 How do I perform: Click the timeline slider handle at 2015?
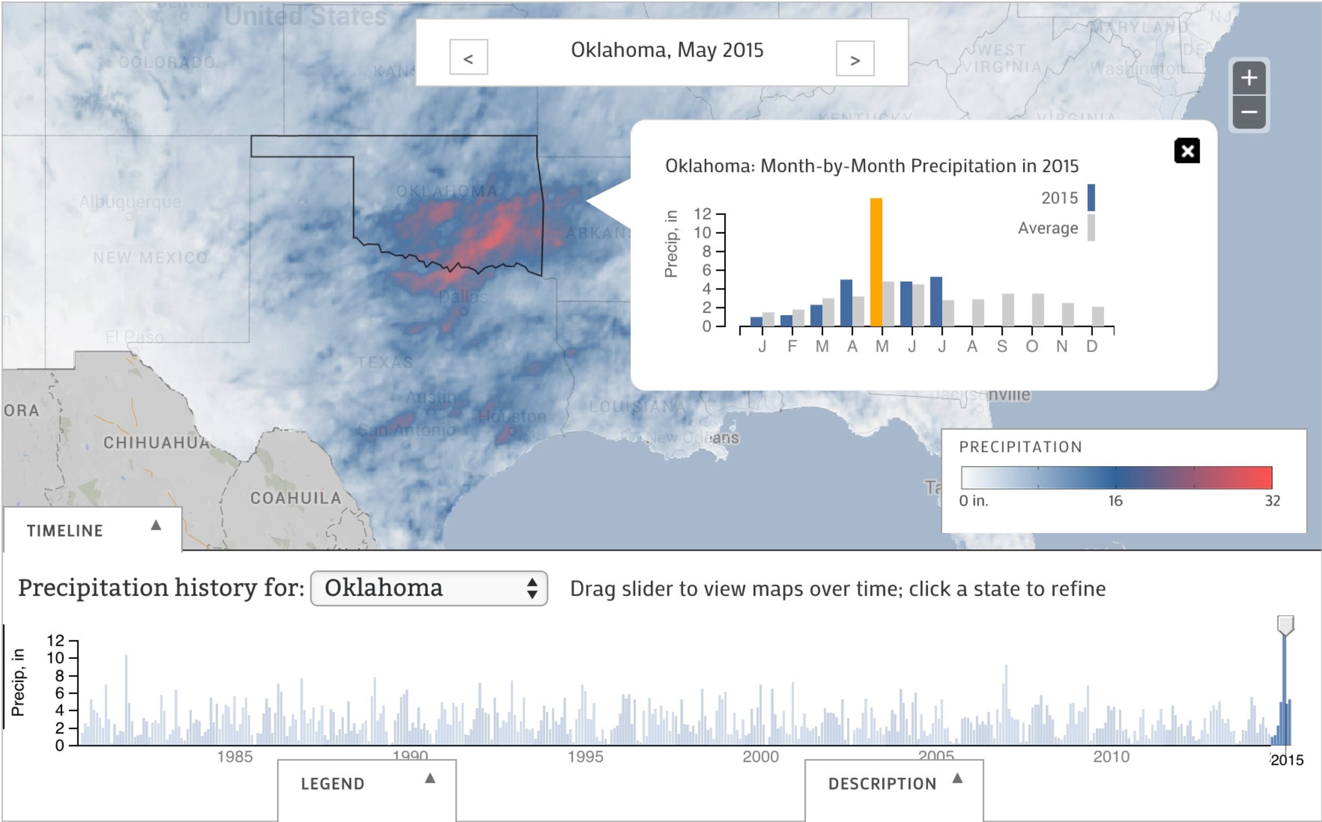(1285, 625)
